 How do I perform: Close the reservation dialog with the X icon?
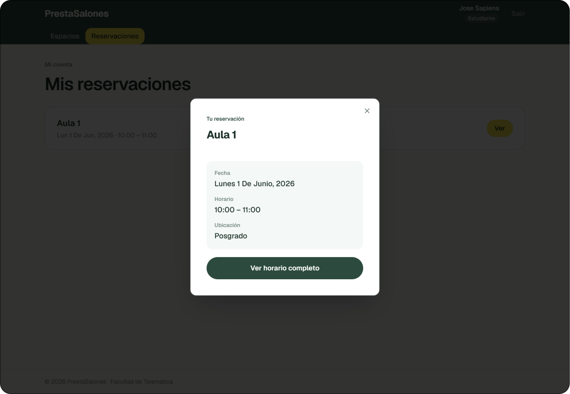[x=367, y=111]
